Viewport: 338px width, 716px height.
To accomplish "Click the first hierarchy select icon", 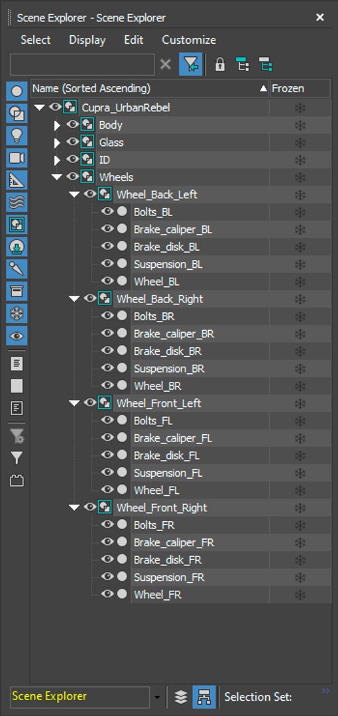I will coord(243,65).
